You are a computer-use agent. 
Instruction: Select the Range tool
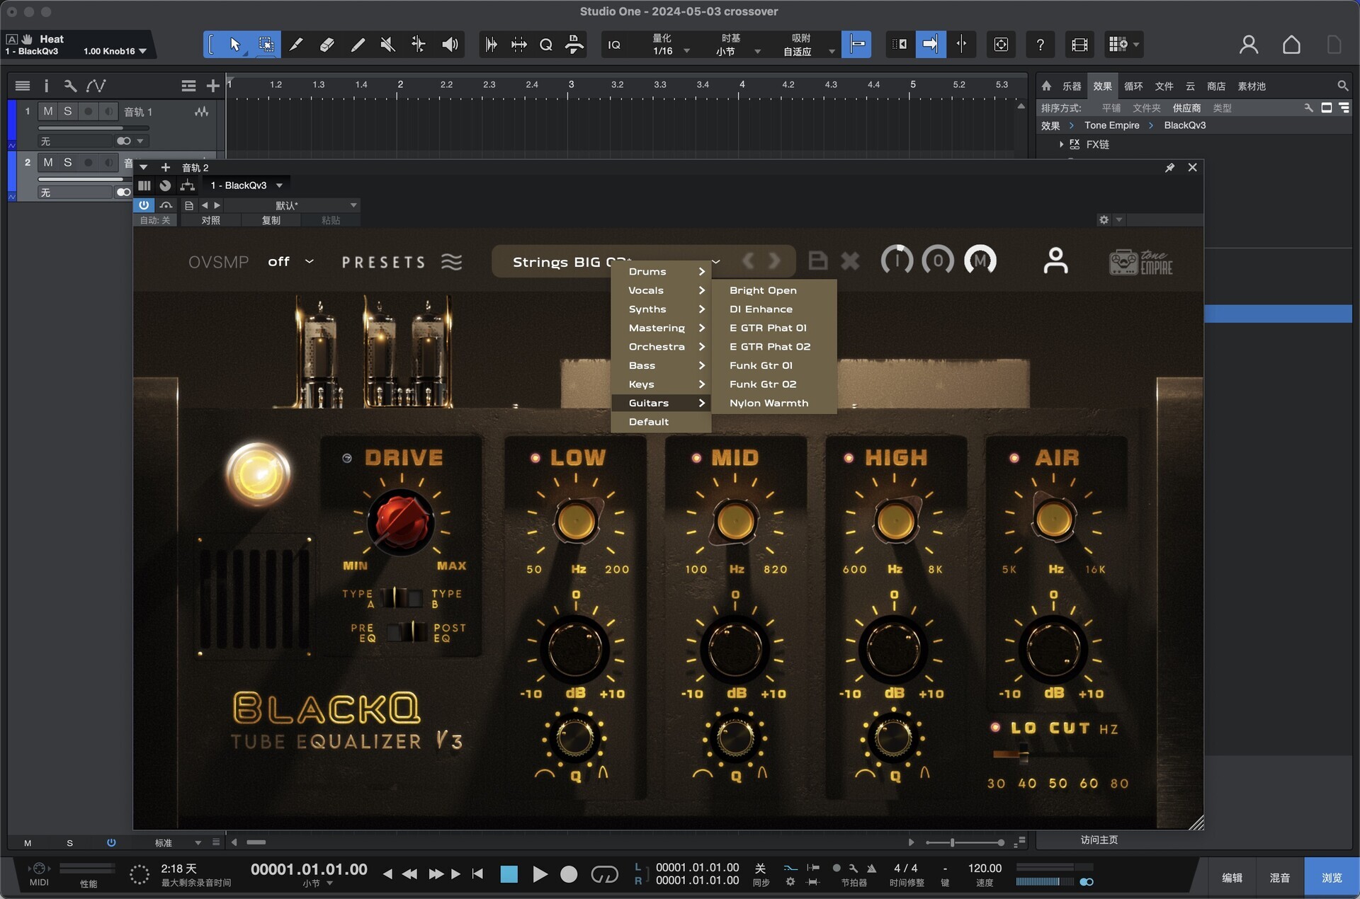click(266, 45)
